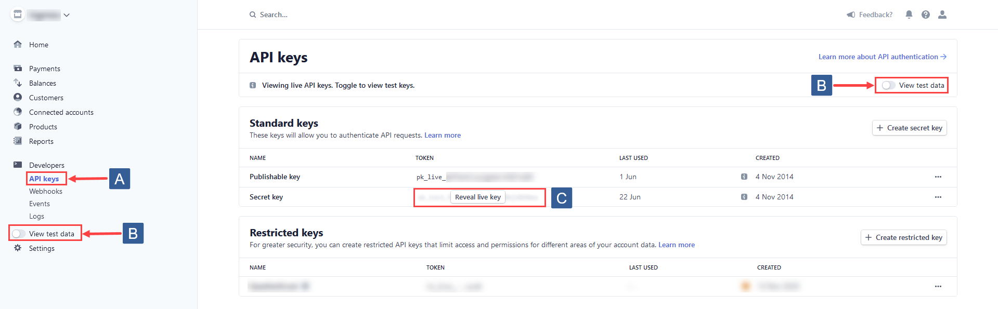Click Create restricted key button
Image resolution: width=998 pixels, height=309 pixels.
(x=904, y=237)
